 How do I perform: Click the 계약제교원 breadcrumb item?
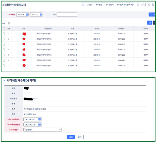99,5
